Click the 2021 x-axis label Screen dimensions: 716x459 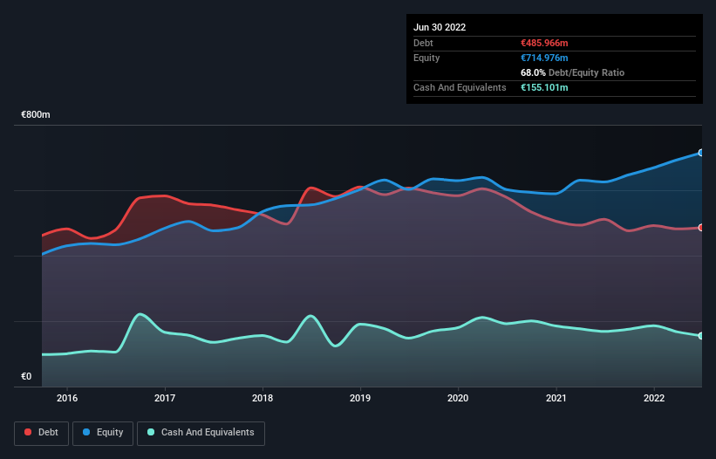556,398
